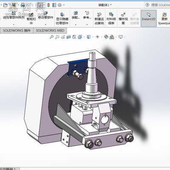Activate the Select cursor tool

[x=40, y=5]
